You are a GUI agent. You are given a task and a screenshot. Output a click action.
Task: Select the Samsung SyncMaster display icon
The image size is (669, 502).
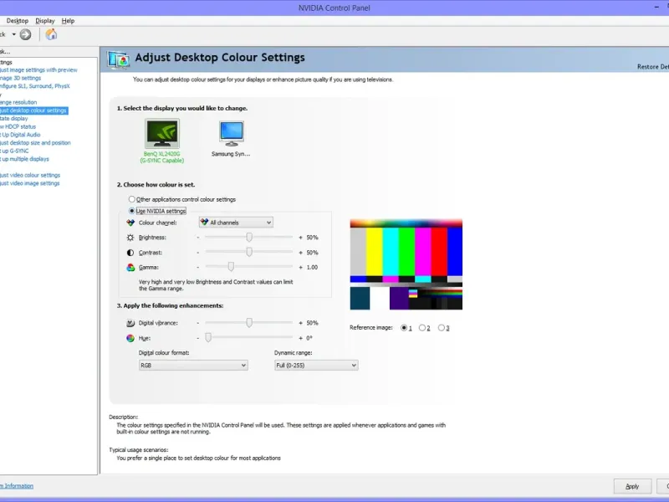(232, 133)
